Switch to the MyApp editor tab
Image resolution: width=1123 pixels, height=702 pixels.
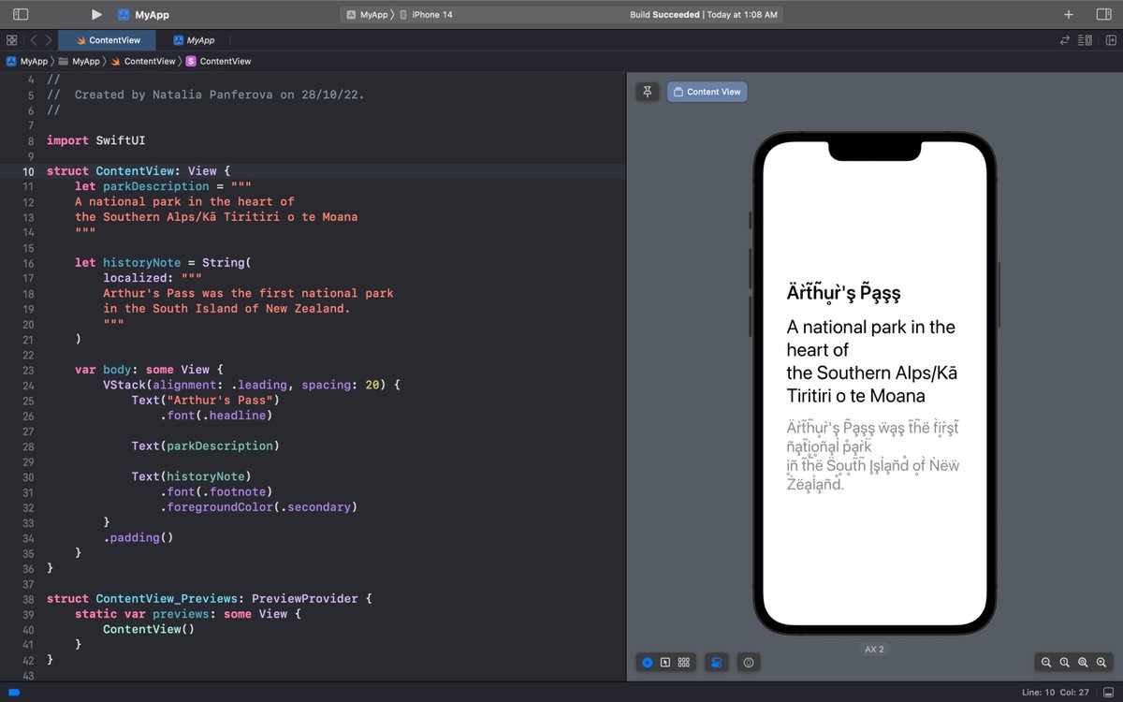pyautogui.click(x=197, y=40)
